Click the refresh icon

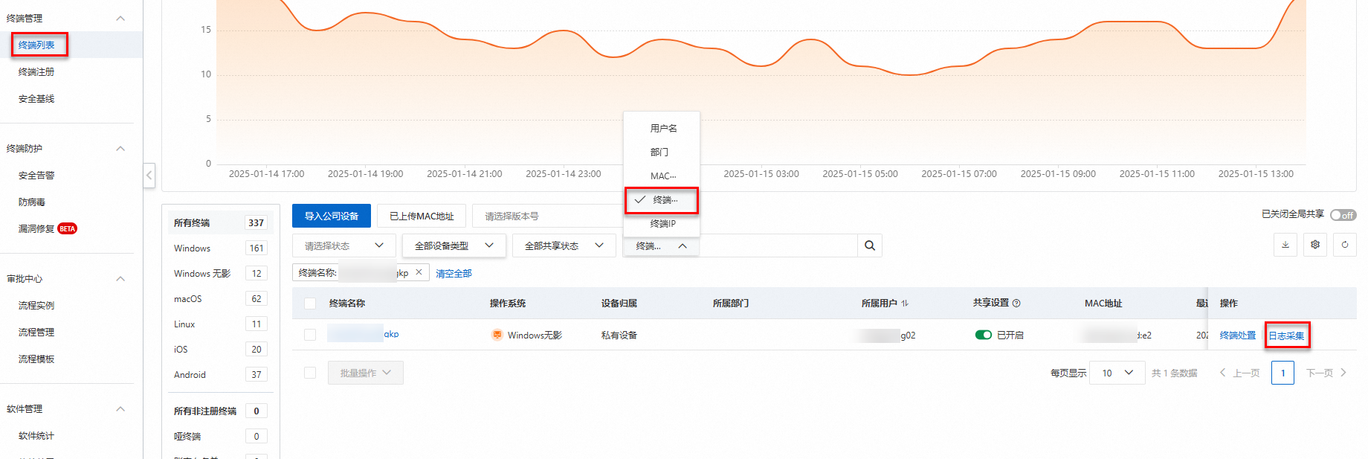click(1345, 245)
